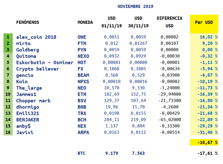
Task: Click the NOVIEMBRE 2019 title
Action: coord(135,6)
